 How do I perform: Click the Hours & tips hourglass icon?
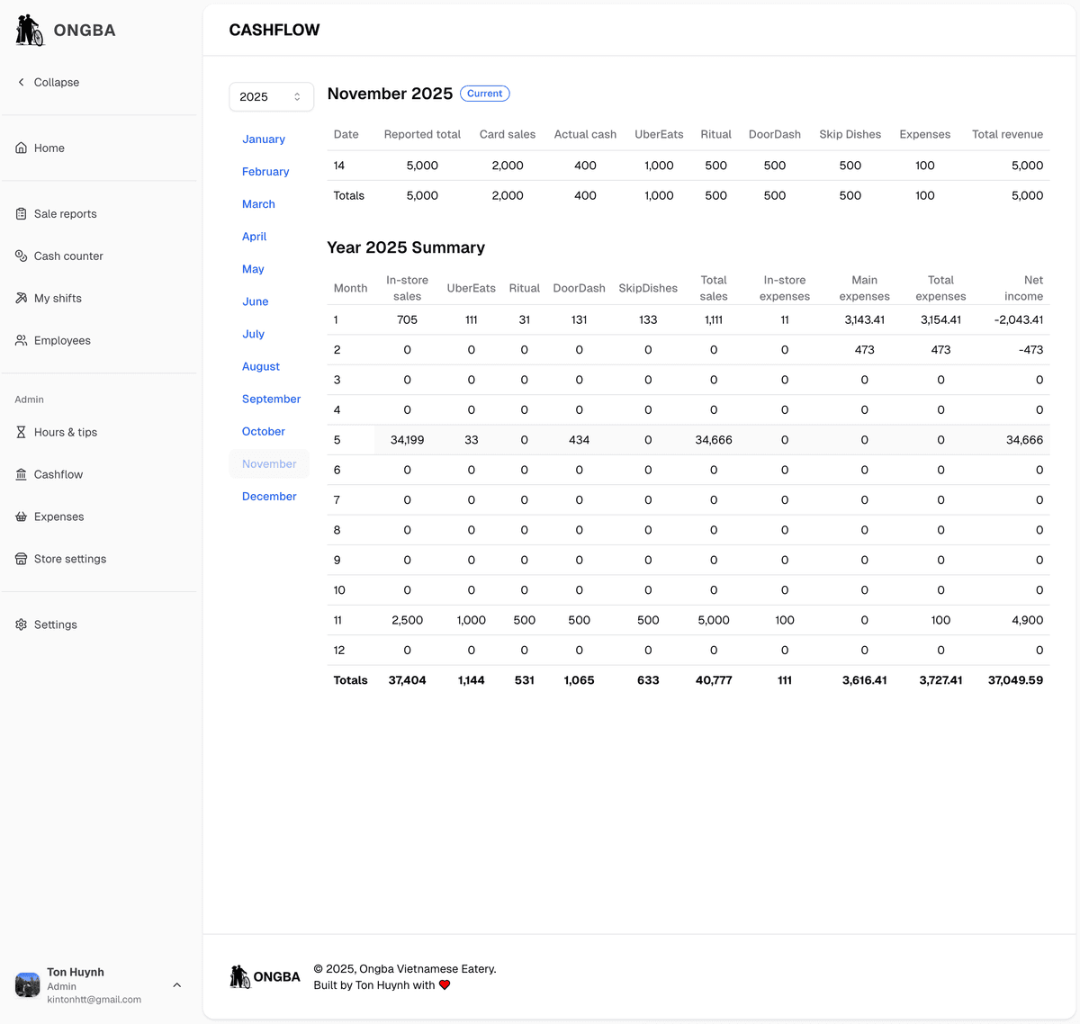pyautogui.click(x=20, y=432)
